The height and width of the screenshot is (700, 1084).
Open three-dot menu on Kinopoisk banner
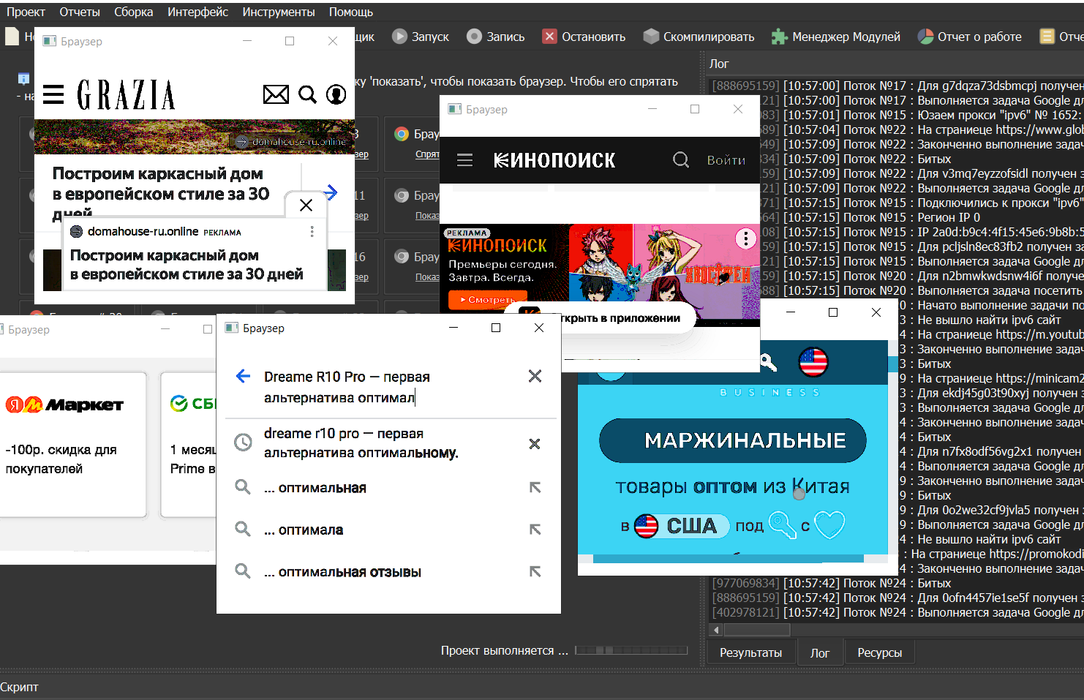click(745, 238)
